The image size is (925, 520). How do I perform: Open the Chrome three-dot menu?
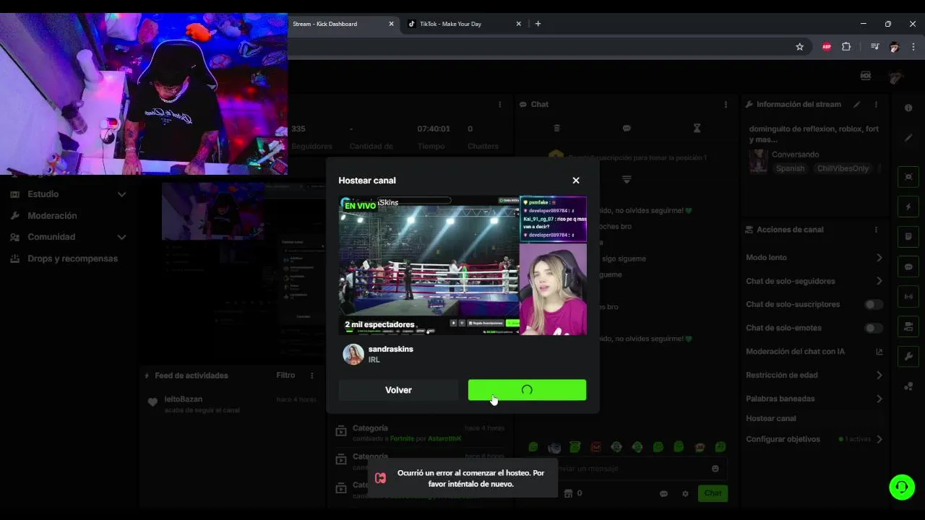pos(913,47)
